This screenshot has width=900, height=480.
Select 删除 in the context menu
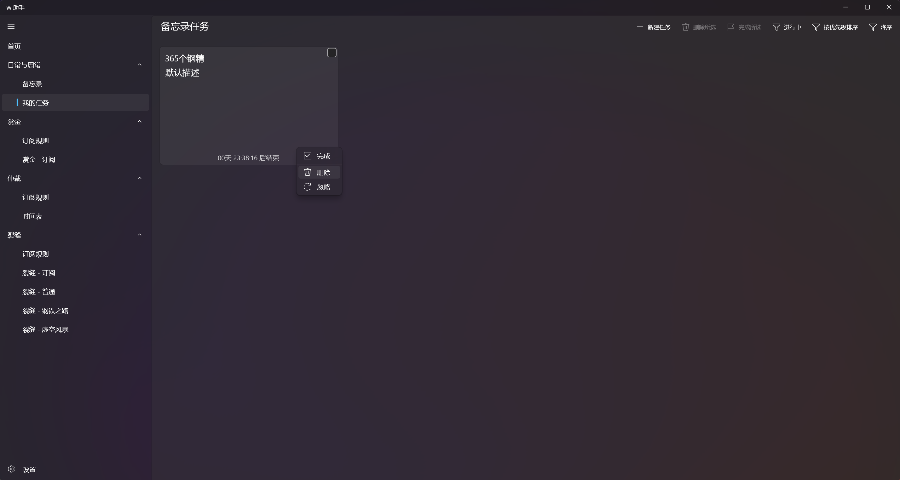319,172
